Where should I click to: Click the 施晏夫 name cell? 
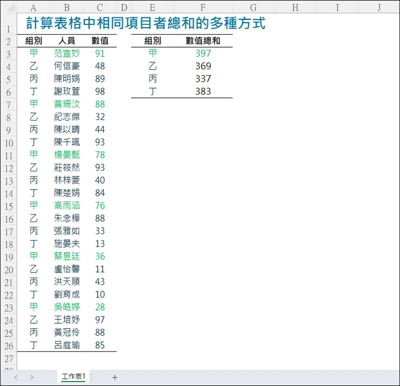point(67,244)
